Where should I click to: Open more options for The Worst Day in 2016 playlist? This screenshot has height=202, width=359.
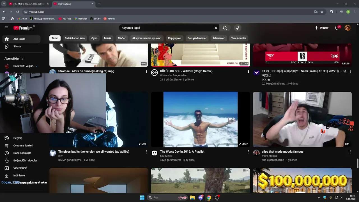click(248, 152)
